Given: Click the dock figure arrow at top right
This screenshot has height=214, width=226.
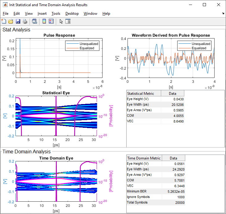Looking at the screenshot, I should point(223,14).
